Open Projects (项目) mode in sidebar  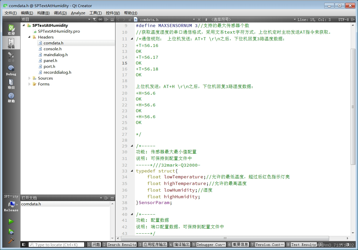point(11,84)
